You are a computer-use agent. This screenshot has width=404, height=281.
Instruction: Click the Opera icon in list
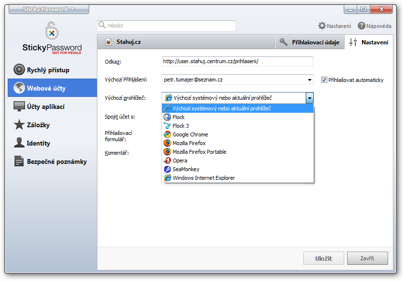167,161
